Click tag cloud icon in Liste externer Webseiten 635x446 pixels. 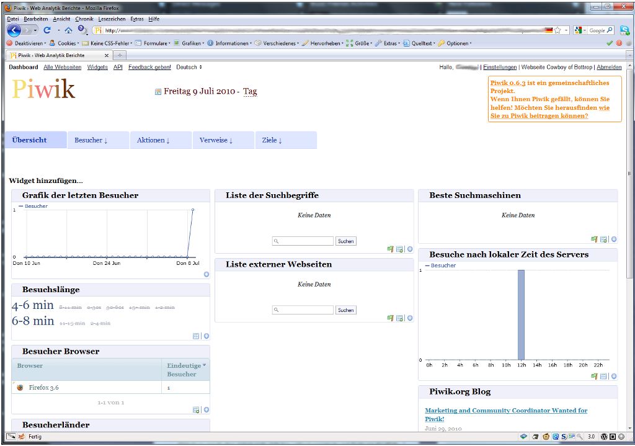click(391, 318)
